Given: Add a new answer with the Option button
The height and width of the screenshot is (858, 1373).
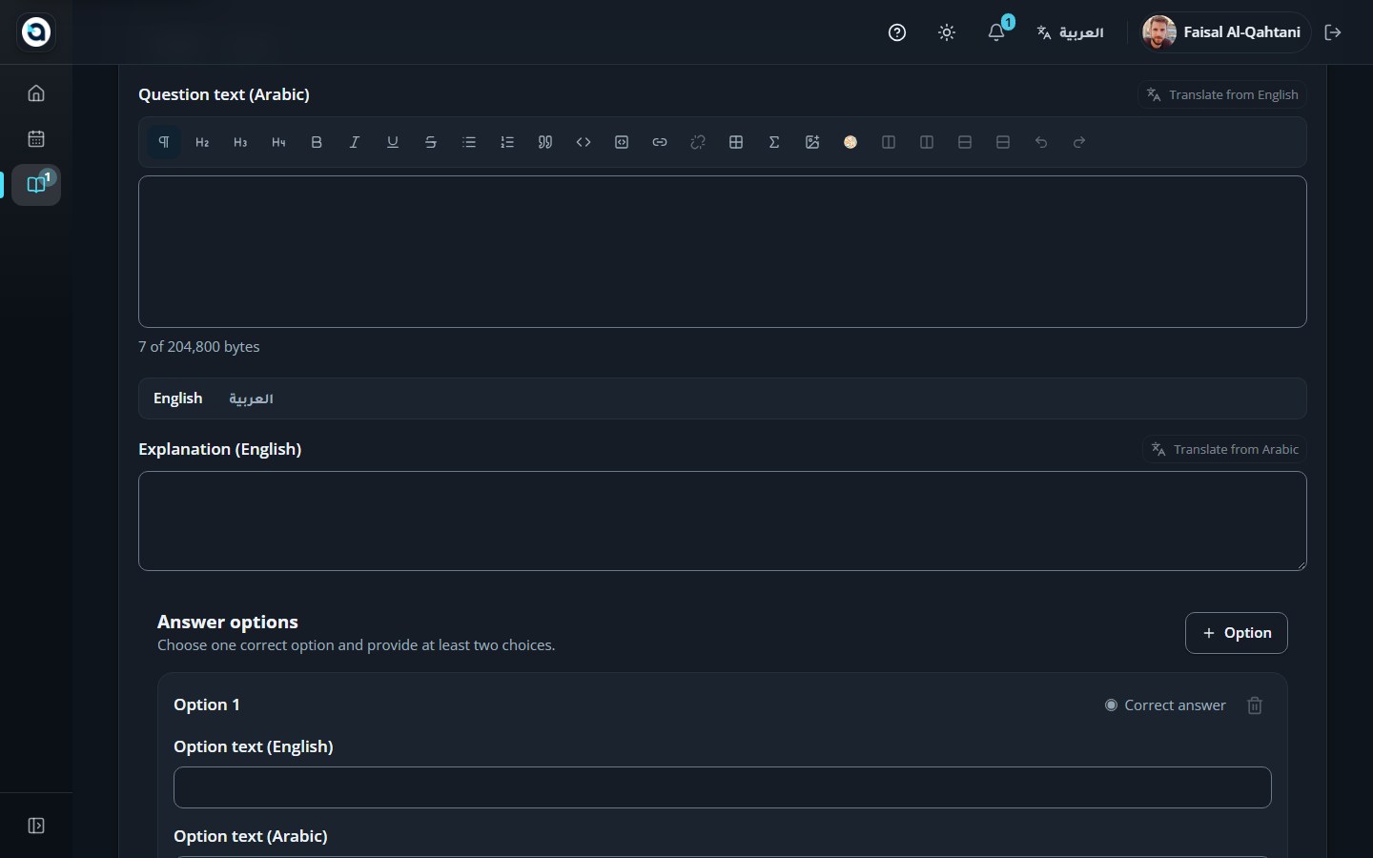Looking at the screenshot, I should (x=1237, y=633).
